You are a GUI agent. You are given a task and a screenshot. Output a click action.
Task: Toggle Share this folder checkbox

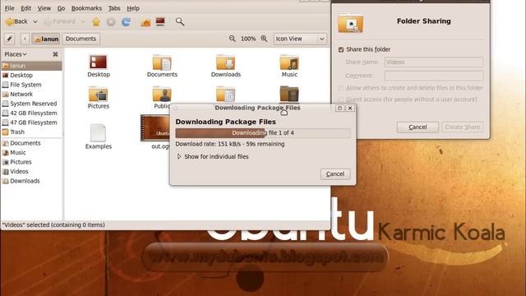(341, 49)
